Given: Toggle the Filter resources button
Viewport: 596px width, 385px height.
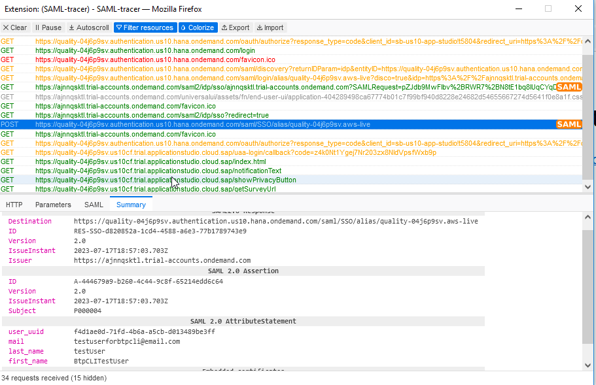Looking at the screenshot, I should pyautogui.click(x=145, y=27).
